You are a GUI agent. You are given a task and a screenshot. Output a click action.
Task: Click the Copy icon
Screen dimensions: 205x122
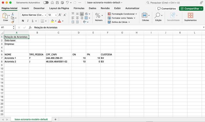[x=13, y=18]
